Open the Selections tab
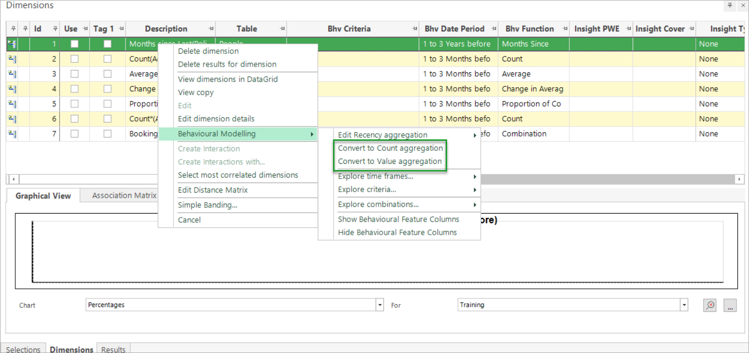This screenshot has width=749, height=353. click(23, 349)
